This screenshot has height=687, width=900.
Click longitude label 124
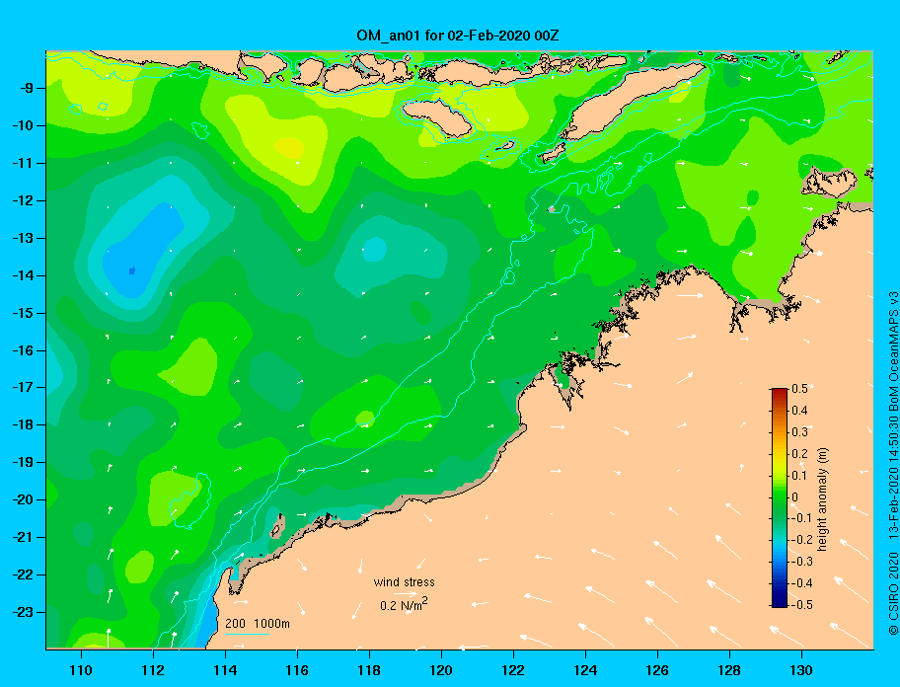585,670
